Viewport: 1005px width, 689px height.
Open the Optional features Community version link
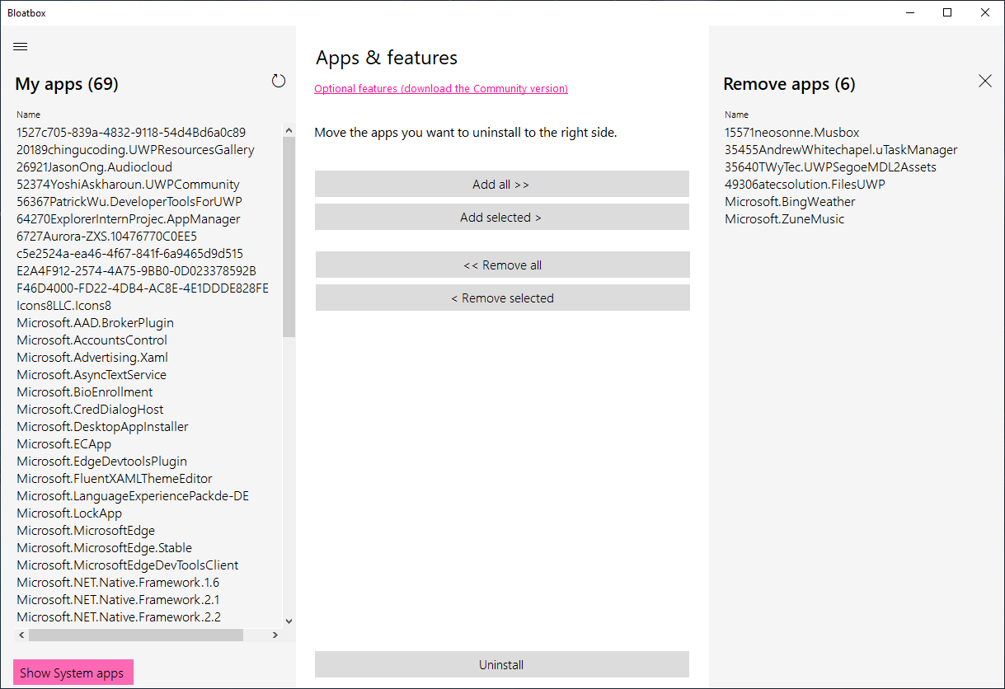[x=440, y=89]
